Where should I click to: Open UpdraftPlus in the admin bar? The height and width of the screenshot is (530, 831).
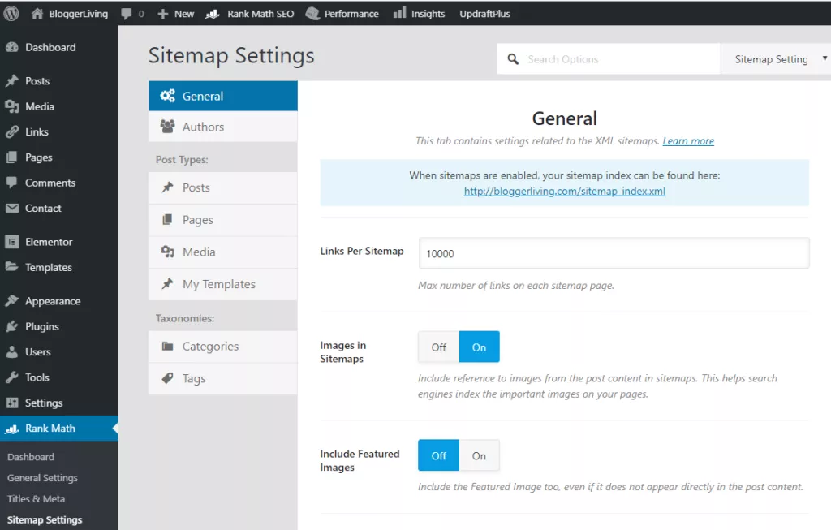(x=484, y=14)
